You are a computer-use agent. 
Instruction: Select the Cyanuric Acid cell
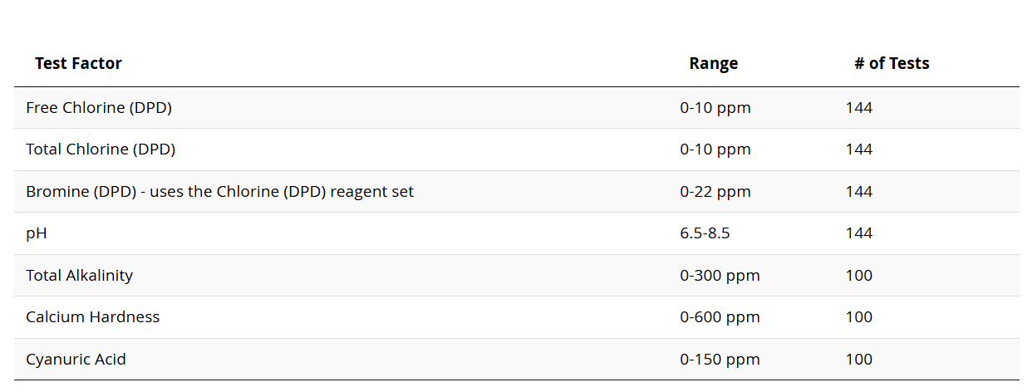pyautogui.click(x=76, y=360)
